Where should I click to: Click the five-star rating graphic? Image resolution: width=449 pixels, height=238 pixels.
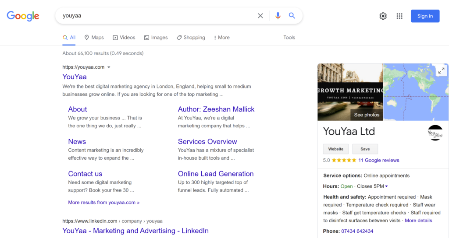344,160
